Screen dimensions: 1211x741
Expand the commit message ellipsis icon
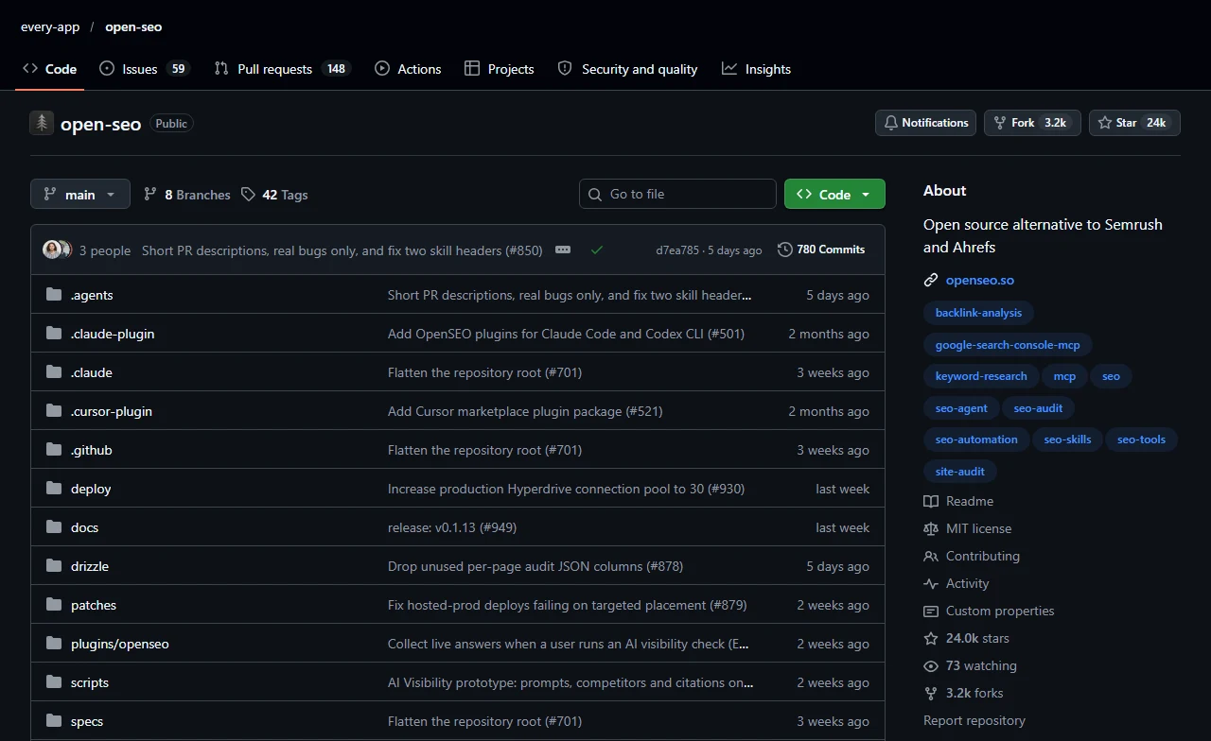pyautogui.click(x=563, y=250)
